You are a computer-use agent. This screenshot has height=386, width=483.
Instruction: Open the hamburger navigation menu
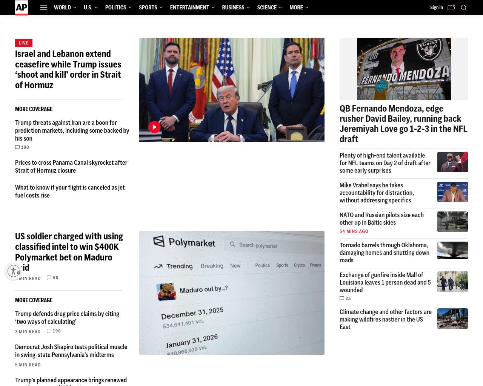(x=44, y=8)
